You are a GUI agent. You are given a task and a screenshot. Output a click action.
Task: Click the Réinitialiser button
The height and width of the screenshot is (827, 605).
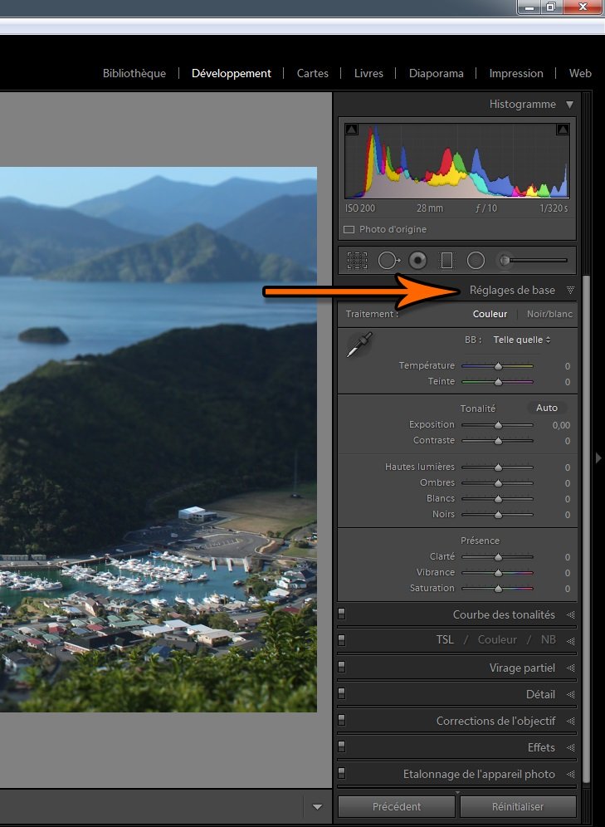[518, 806]
